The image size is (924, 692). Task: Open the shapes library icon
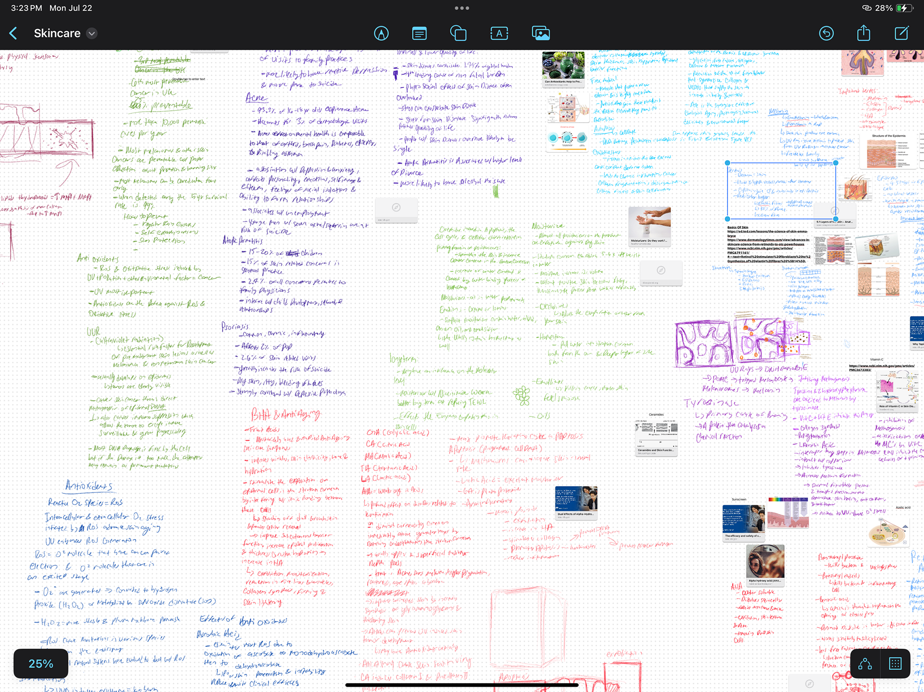[x=458, y=33]
